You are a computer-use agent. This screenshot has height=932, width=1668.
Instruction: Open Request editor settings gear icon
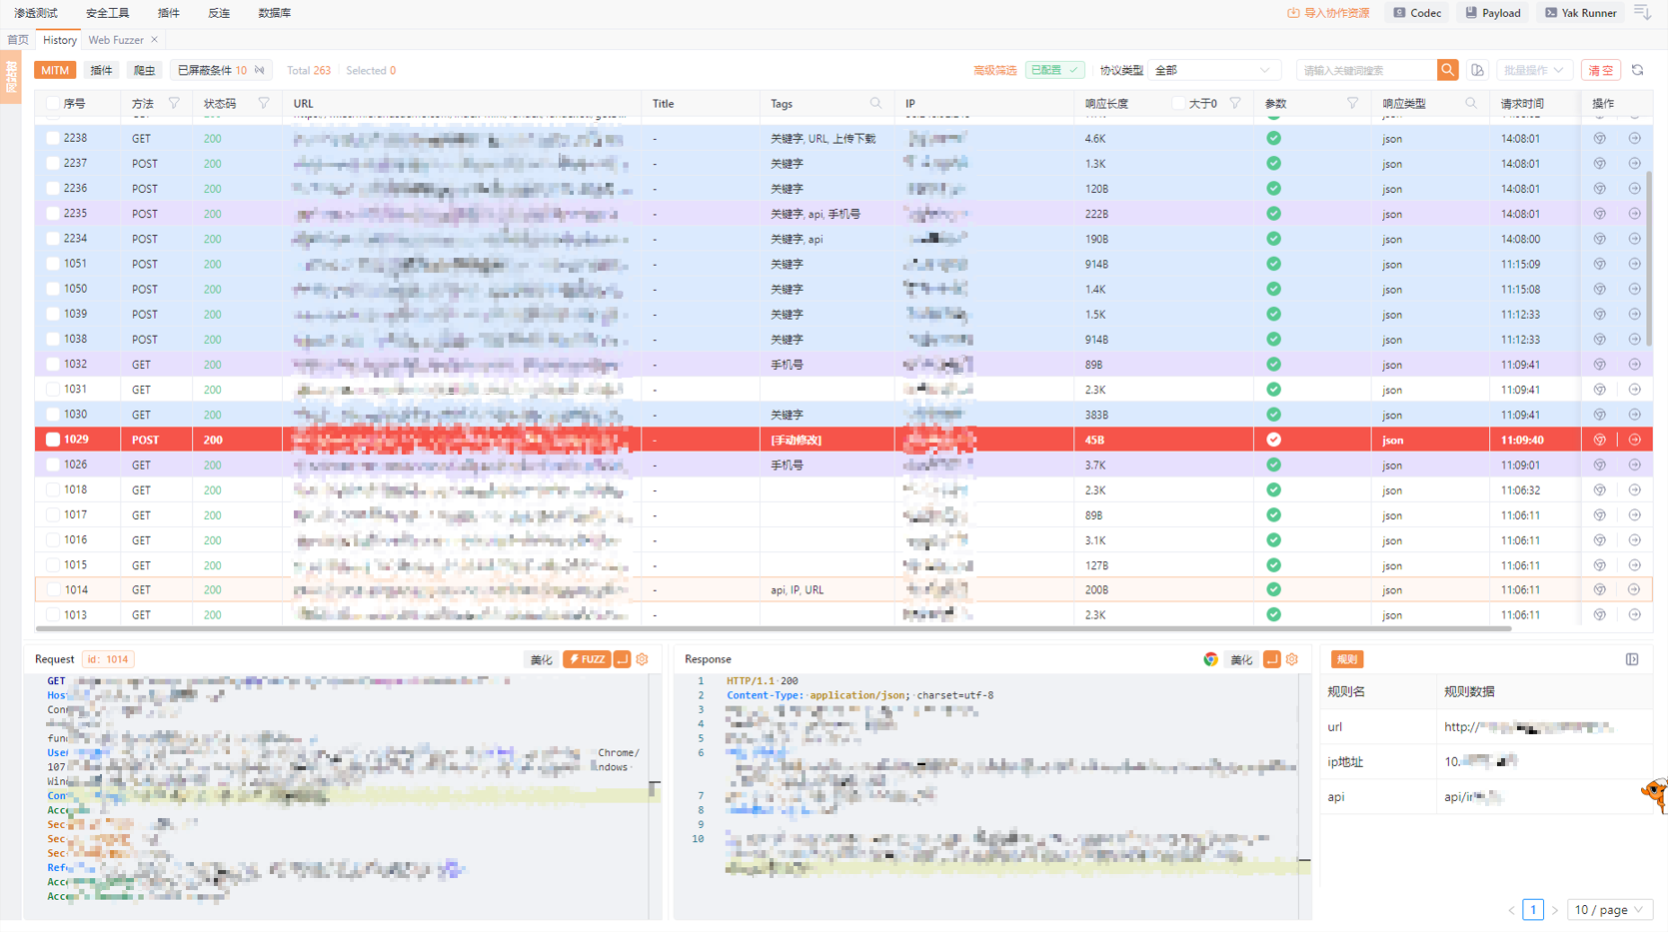[x=643, y=659]
